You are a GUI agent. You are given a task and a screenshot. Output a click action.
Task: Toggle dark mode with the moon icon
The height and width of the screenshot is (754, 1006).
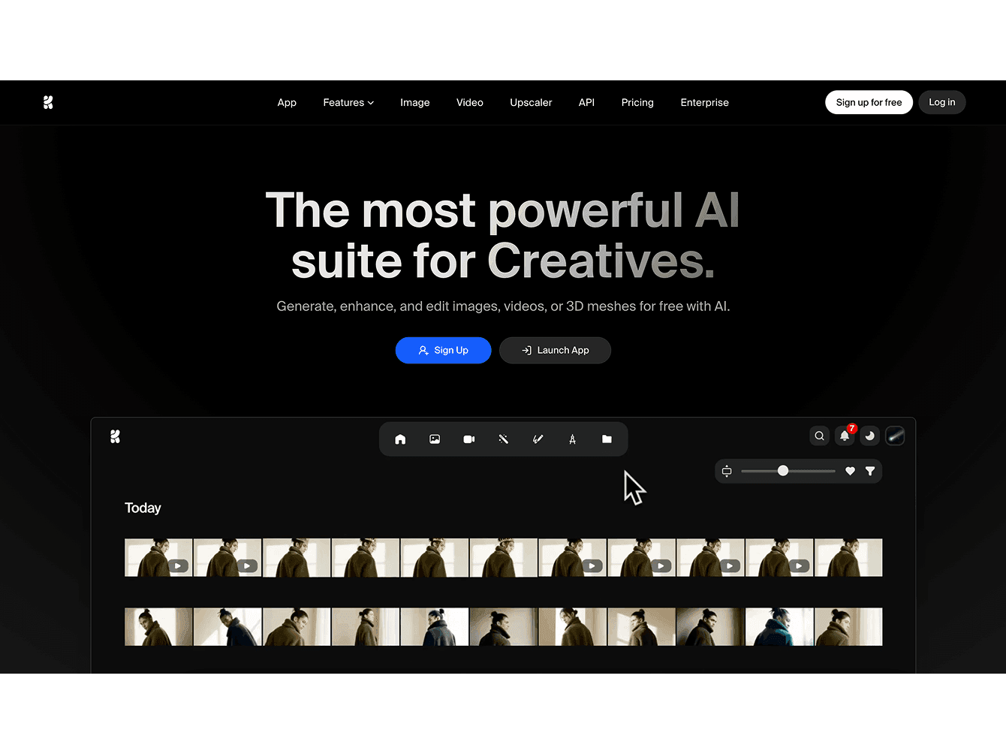click(x=869, y=436)
